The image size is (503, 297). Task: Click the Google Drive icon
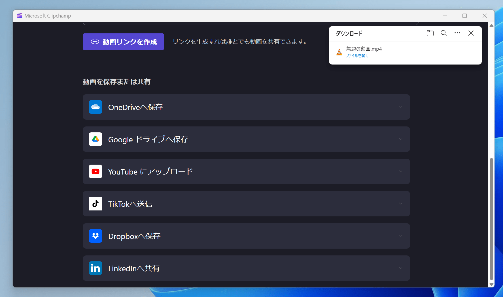(95, 139)
